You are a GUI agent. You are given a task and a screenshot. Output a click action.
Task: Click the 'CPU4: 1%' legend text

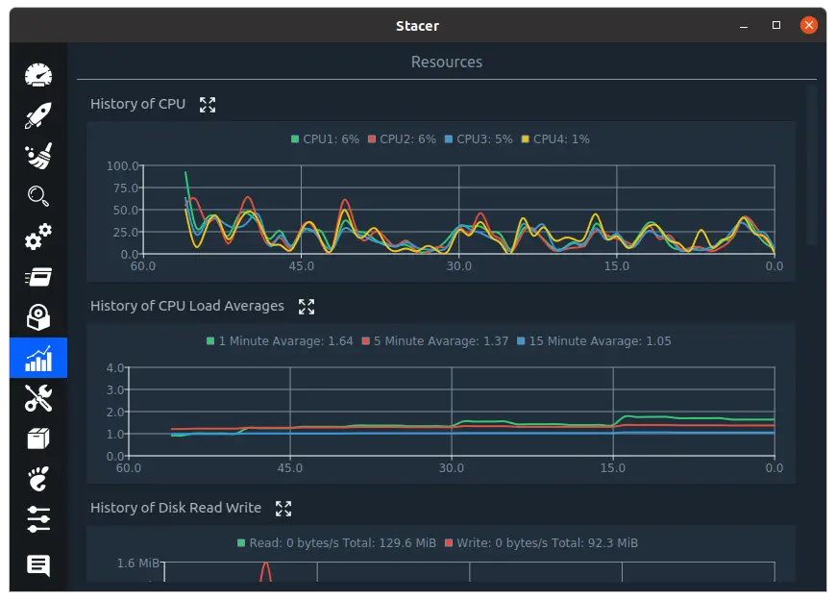pos(561,139)
